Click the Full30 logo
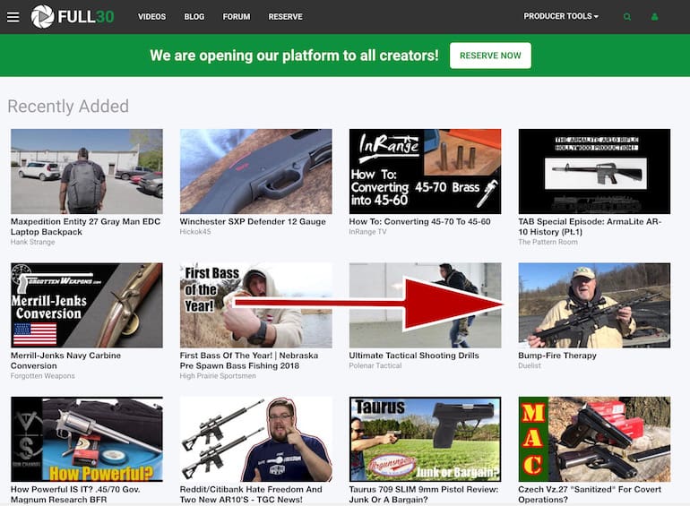The height and width of the screenshot is (506, 690). coord(73,16)
